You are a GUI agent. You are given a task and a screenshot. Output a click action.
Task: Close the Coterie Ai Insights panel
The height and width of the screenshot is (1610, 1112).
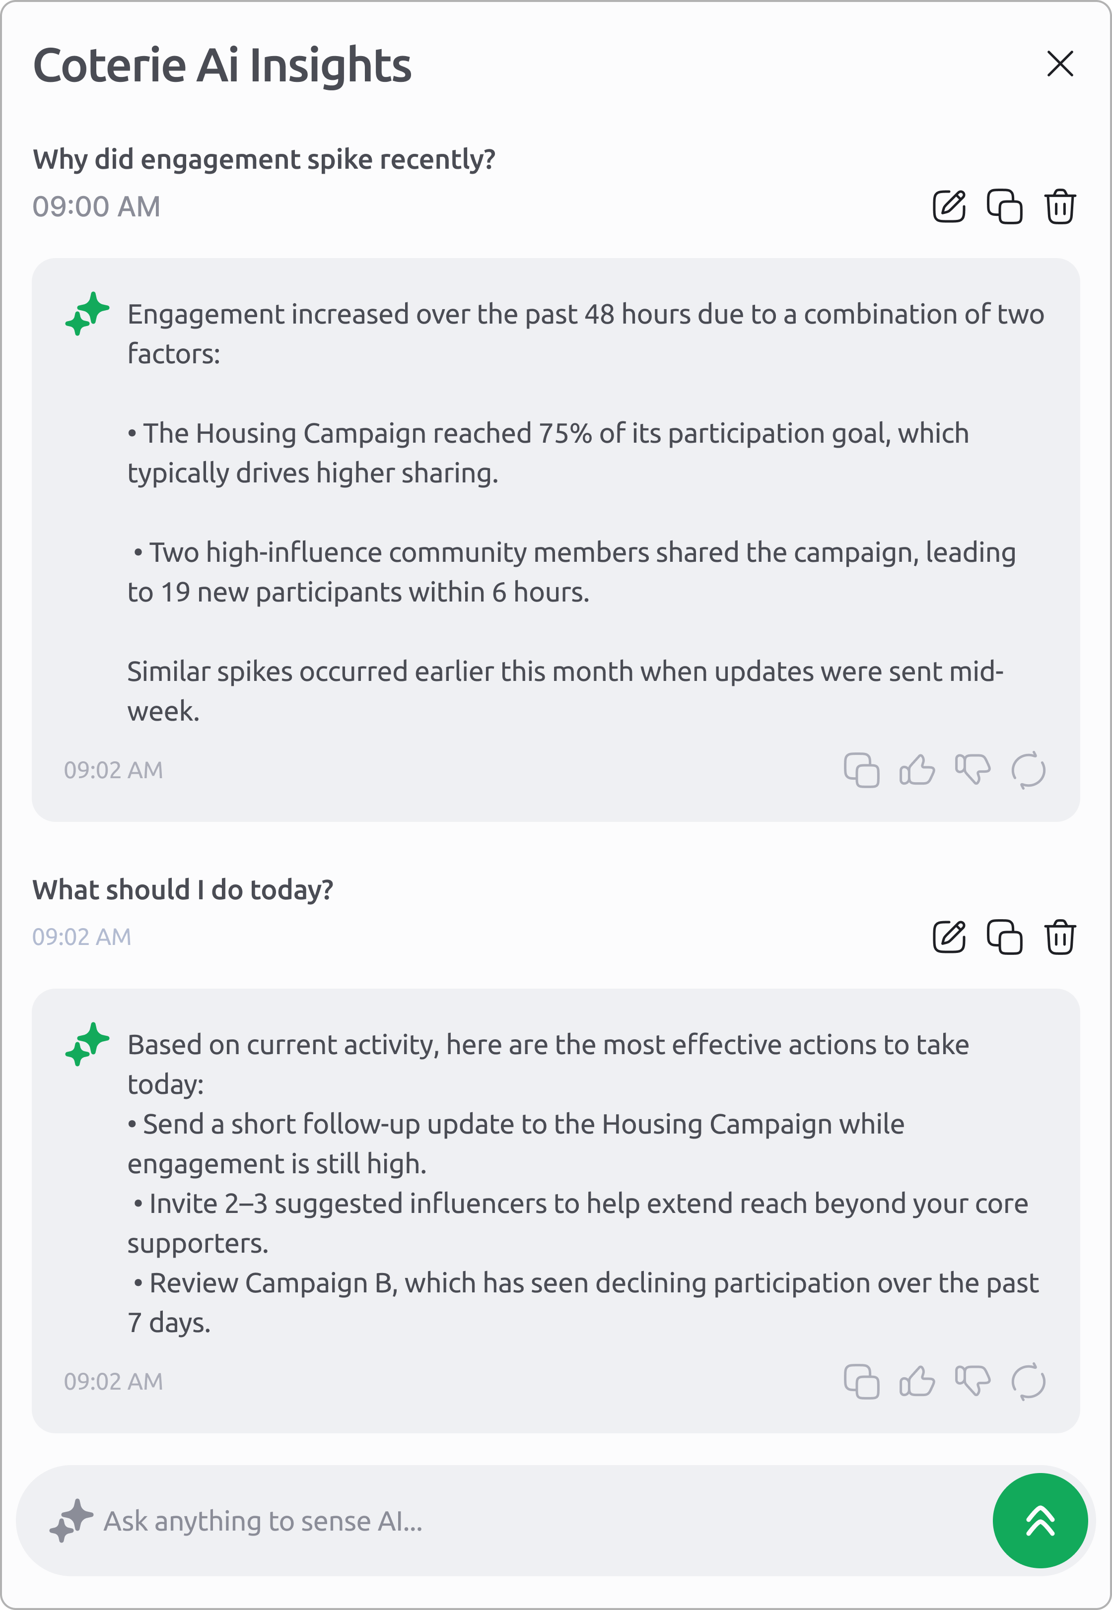pyautogui.click(x=1060, y=64)
